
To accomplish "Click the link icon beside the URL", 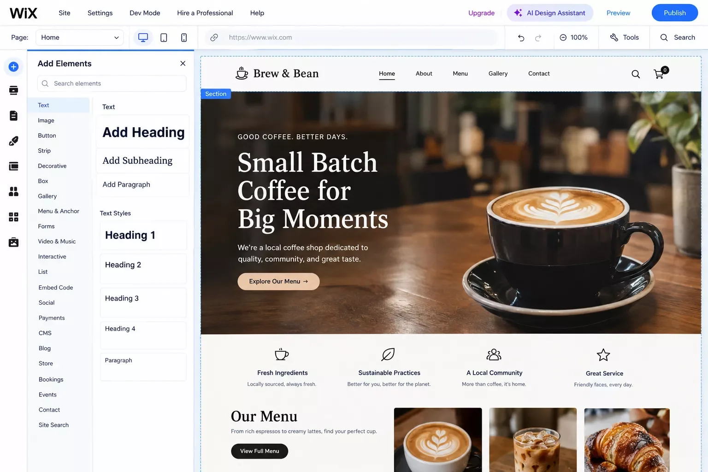I will coord(214,37).
